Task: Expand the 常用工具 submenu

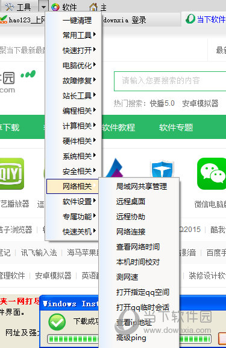Action: point(73,35)
